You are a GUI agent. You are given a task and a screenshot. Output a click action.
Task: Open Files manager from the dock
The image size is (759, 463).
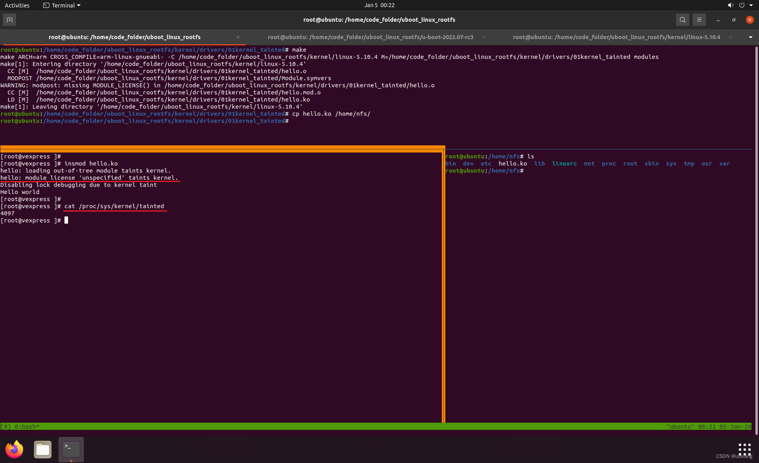click(43, 450)
